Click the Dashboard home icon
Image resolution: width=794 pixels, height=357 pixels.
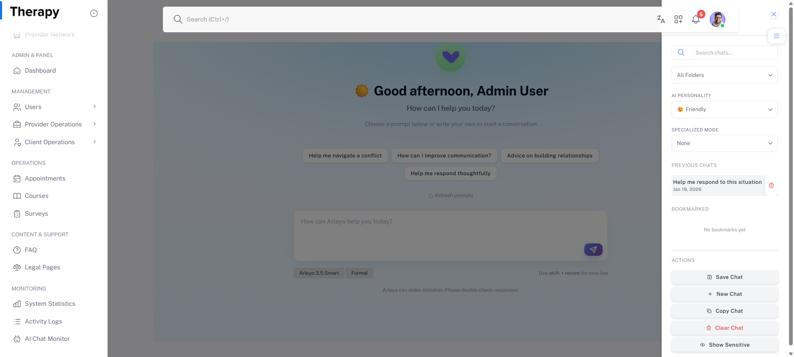(17, 71)
